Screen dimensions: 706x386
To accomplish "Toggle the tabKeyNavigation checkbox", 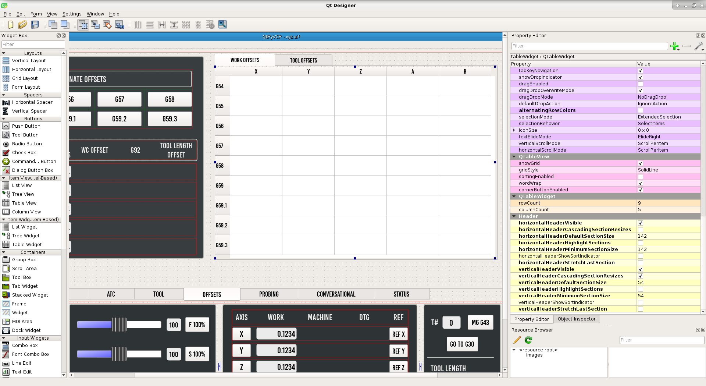I will pyautogui.click(x=641, y=71).
